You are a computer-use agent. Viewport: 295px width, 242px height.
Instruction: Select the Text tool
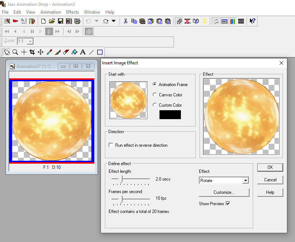click(x=83, y=52)
